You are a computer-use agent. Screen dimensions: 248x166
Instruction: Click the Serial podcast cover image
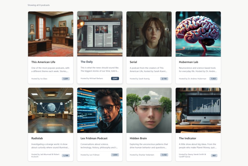(149, 34)
